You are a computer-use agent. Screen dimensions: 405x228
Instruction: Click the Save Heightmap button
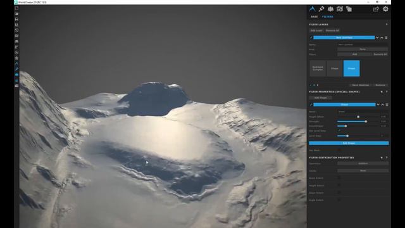coord(360,85)
